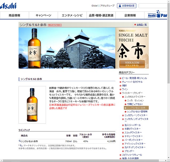Screen dimensions: 170x162
Task: Click the モルトウイスキー red tag label
Action: tap(55, 25)
